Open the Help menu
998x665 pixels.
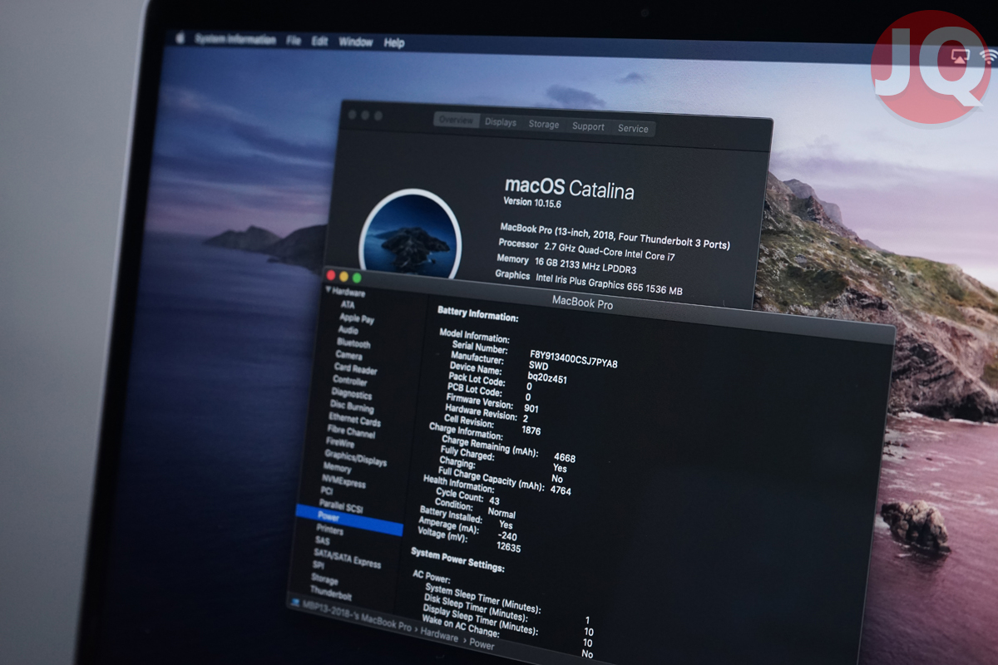click(394, 42)
